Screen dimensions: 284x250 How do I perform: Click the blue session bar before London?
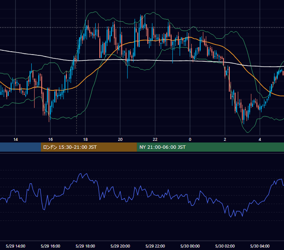[x=20, y=147]
